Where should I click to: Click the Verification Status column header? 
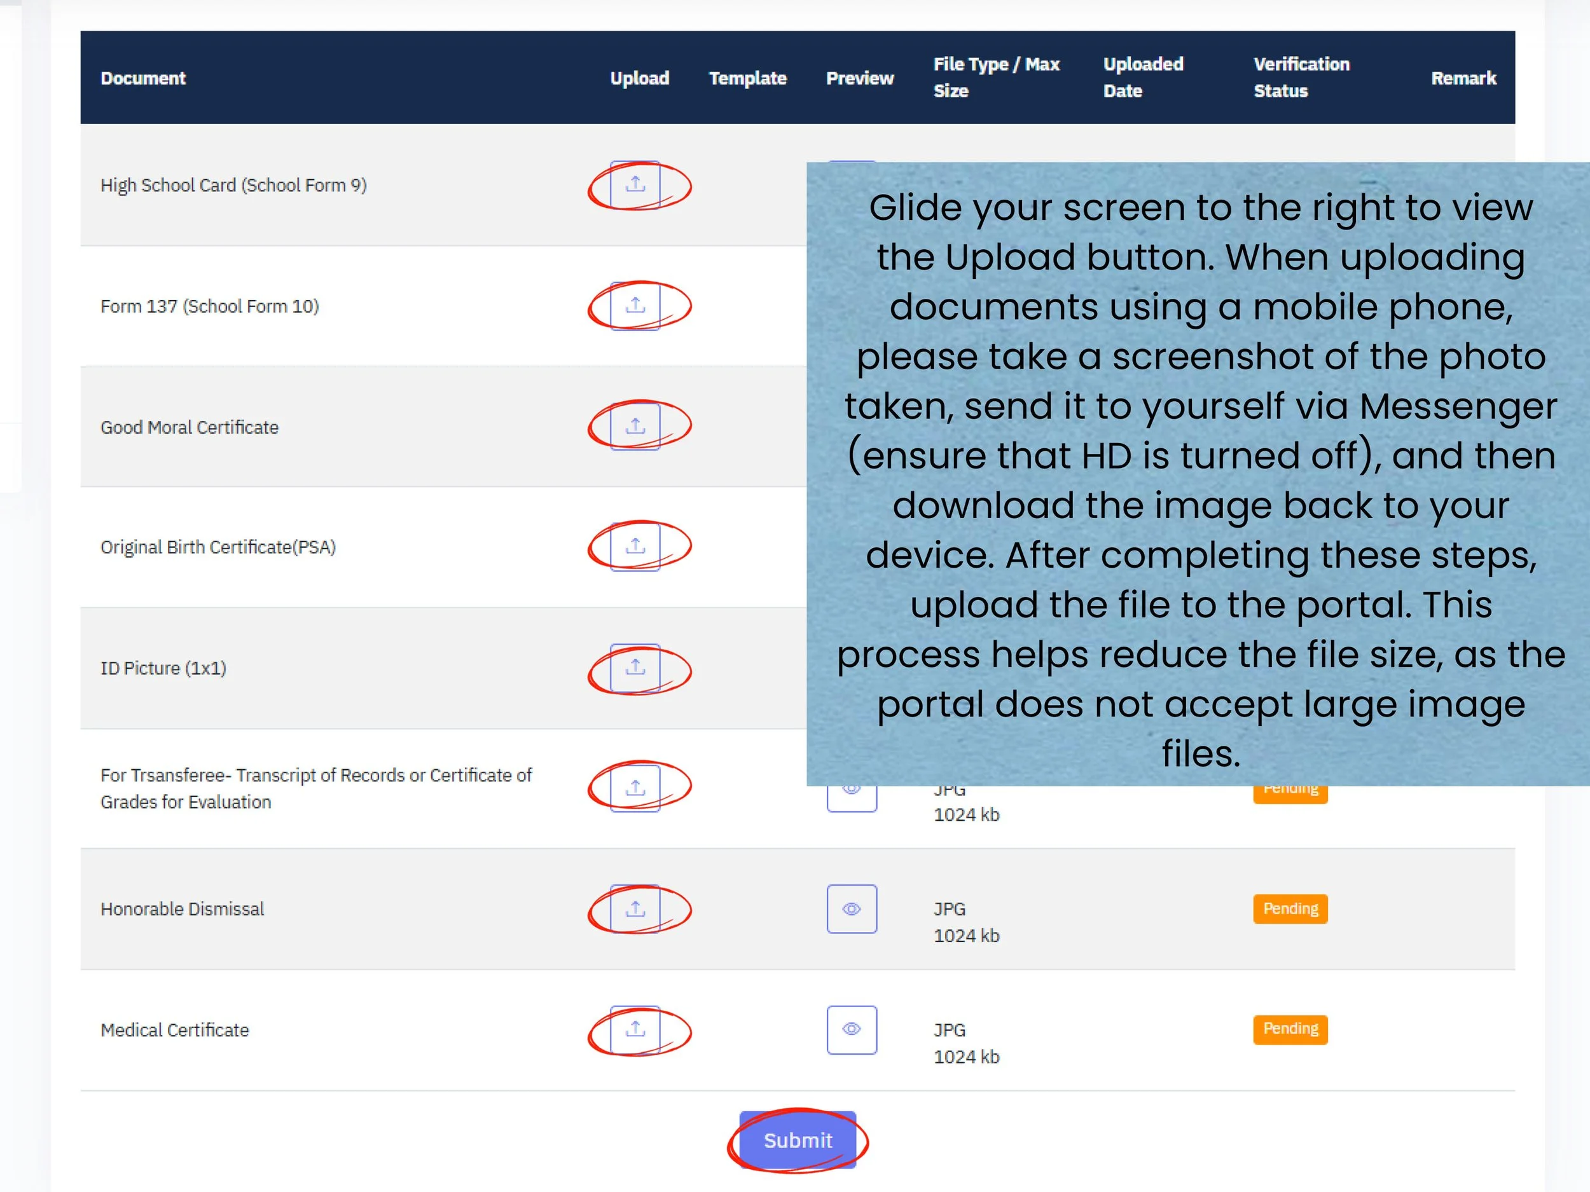pos(1302,78)
